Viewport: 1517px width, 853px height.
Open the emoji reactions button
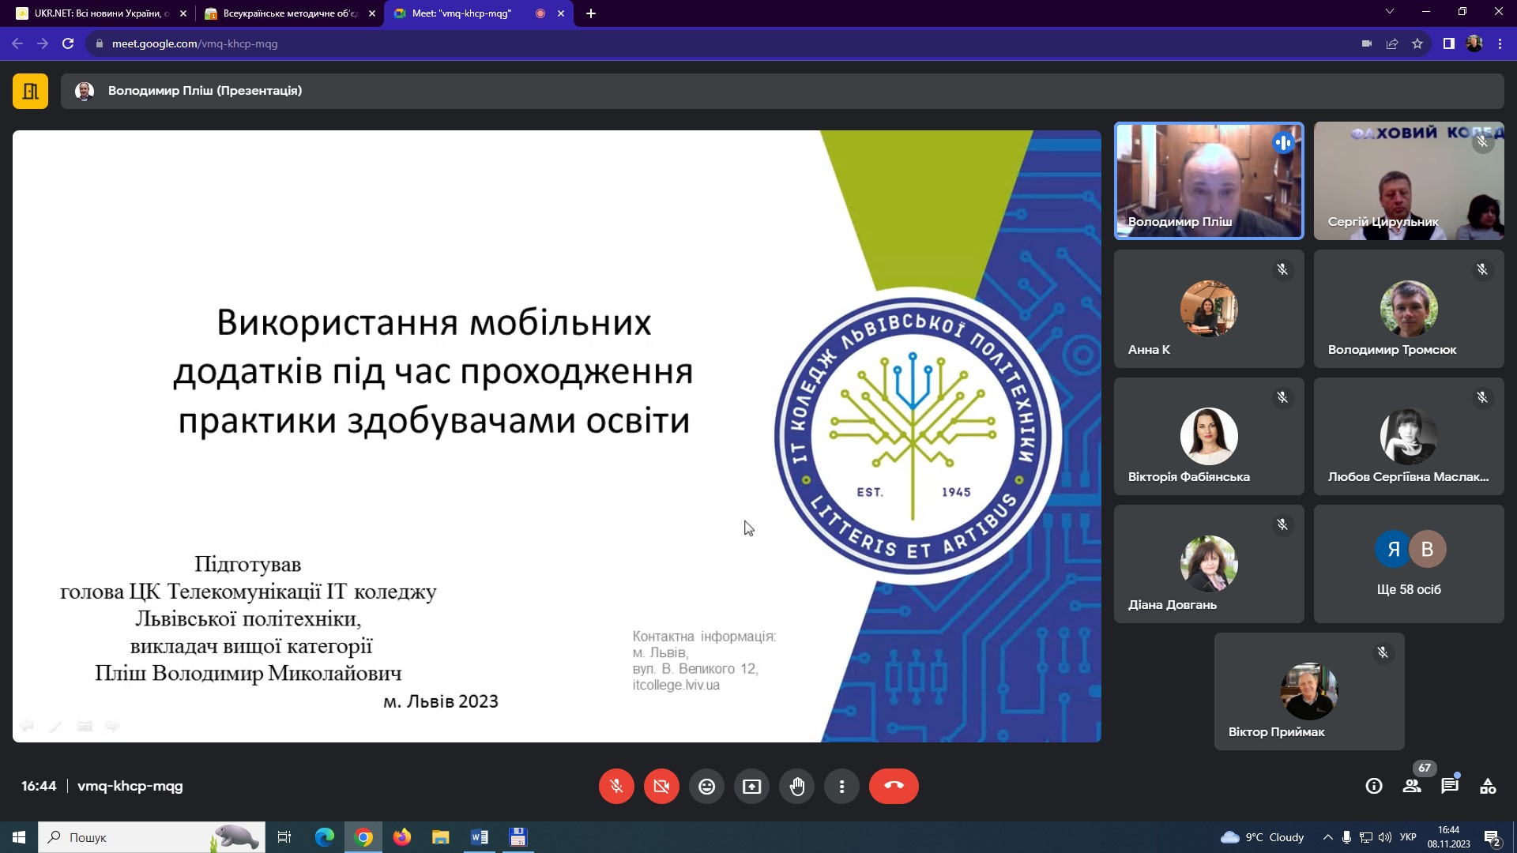706,786
